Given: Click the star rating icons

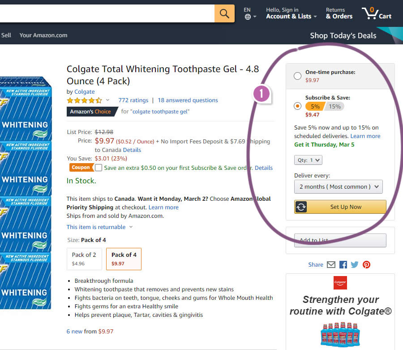Looking at the screenshot, I should (85, 100).
